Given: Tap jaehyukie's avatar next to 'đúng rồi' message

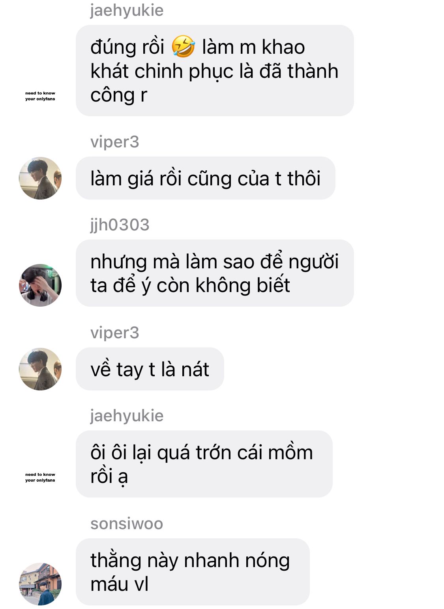Looking at the screenshot, I should click(x=40, y=96).
